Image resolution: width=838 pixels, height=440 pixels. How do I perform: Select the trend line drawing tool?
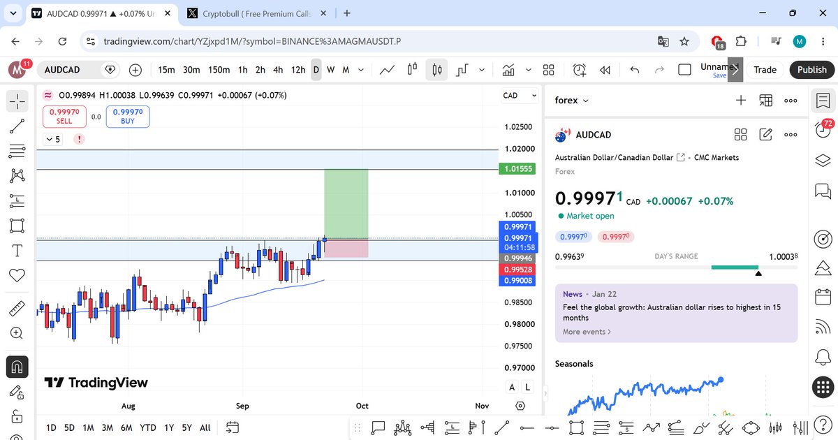pos(17,126)
